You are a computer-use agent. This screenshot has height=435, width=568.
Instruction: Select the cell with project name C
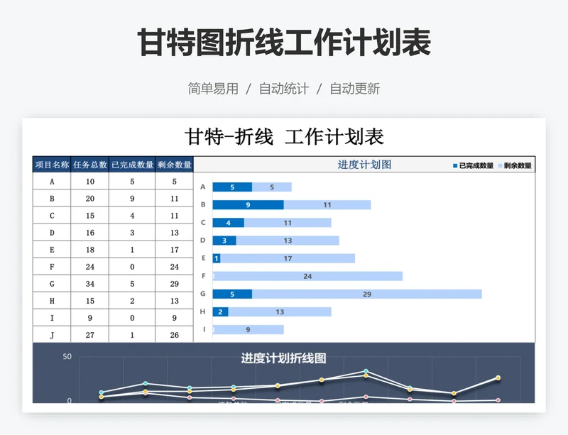pos(52,216)
